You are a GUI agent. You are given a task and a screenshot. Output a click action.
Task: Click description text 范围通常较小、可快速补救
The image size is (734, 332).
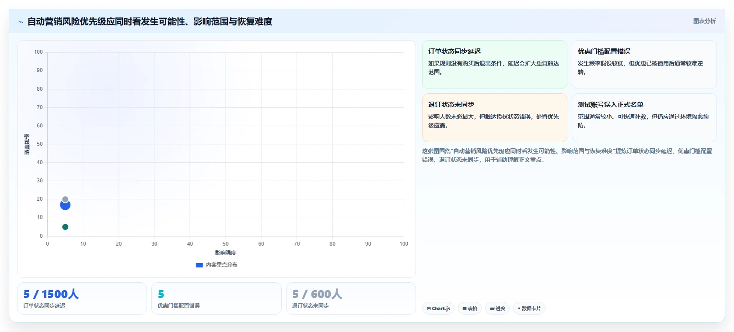(x=643, y=121)
